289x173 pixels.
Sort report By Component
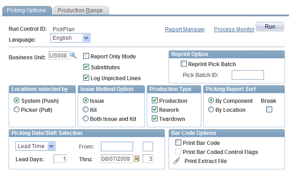point(211,101)
